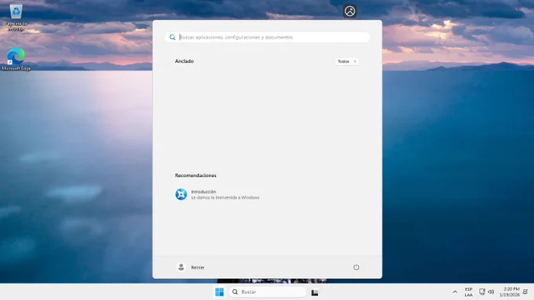
Task: Select the Microsoft Edge desktop shortcut
Action: (x=16, y=59)
